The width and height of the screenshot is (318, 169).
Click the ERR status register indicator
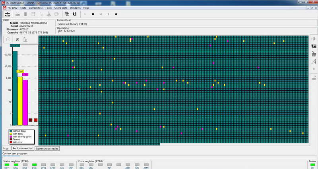[x=71, y=165]
